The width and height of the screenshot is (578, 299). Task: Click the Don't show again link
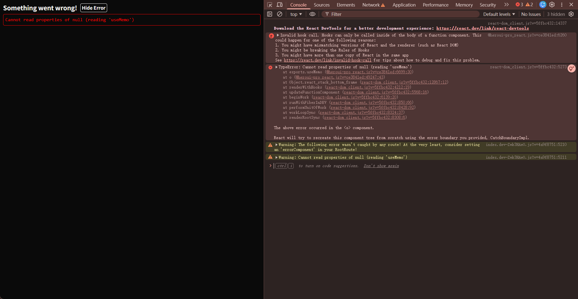pyautogui.click(x=381, y=166)
